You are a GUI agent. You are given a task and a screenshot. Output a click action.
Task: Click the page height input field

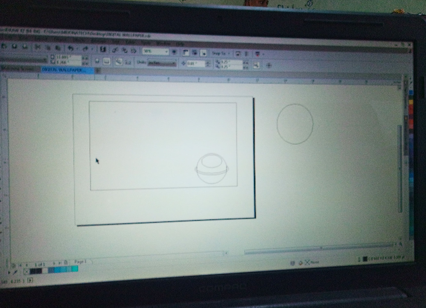(x=69, y=62)
